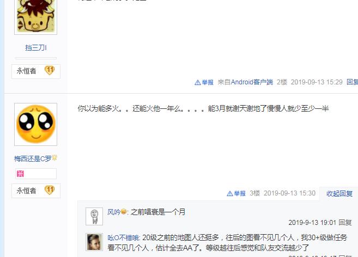Click the 举报 link on floor 2
Image resolution: width=358 pixels, height=257 pixels.
pos(207,82)
